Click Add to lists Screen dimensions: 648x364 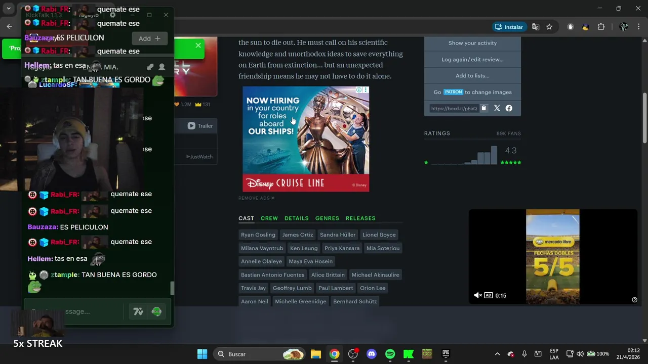coord(472,76)
